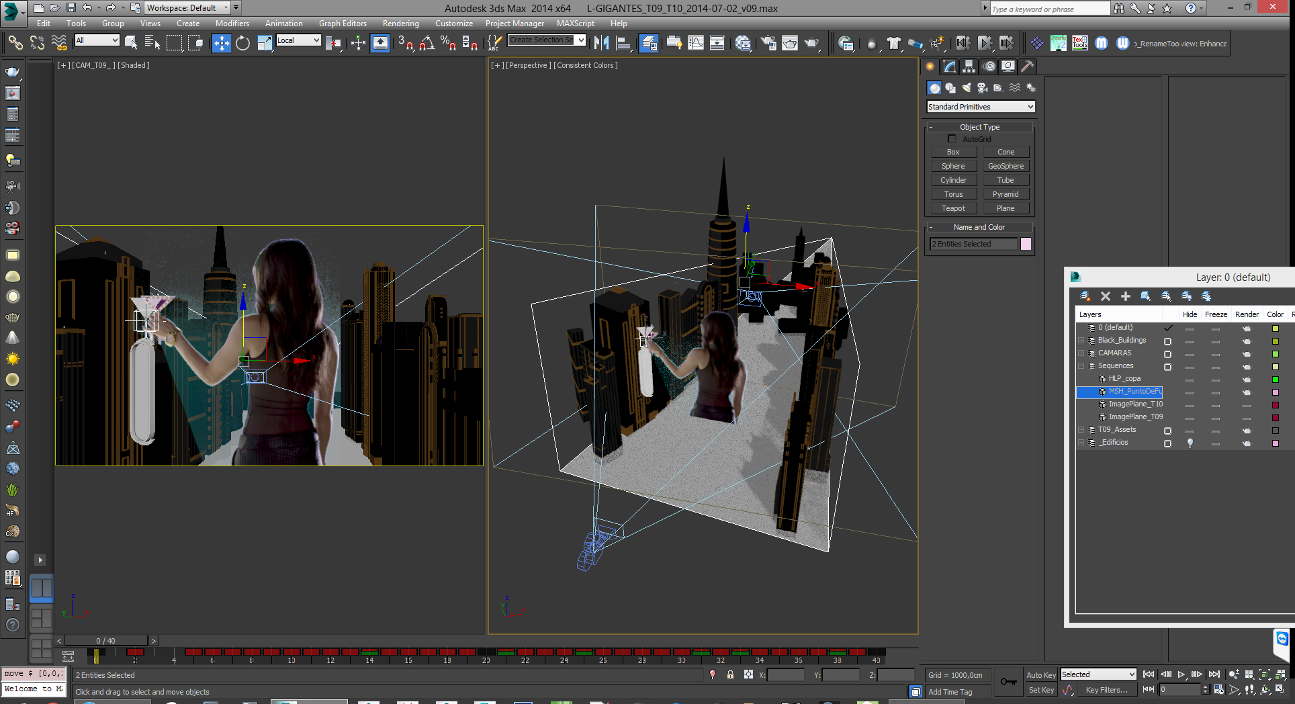This screenshot has height=704, width=1295.
Task: Open the Modifiers menu
Action: click(232, 24)
